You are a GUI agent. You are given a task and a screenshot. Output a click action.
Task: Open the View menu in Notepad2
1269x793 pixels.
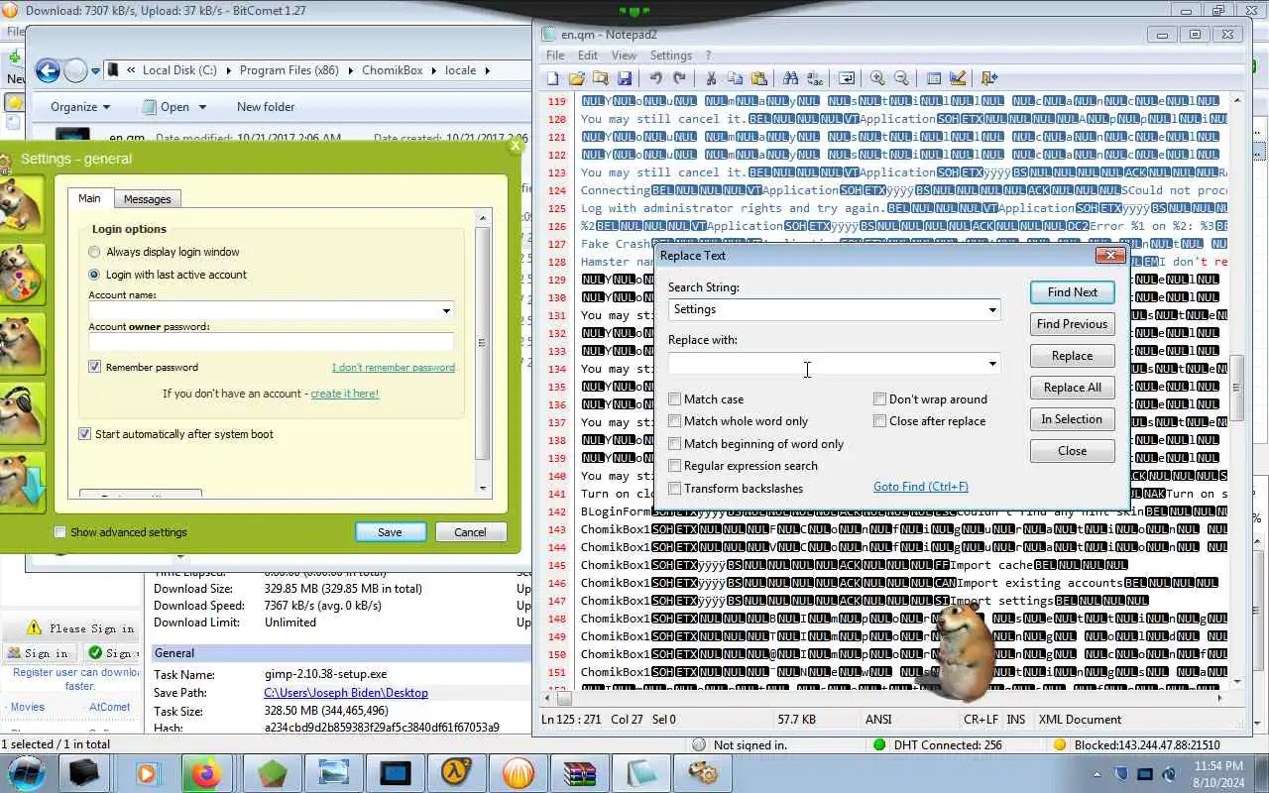click(625, 56)
